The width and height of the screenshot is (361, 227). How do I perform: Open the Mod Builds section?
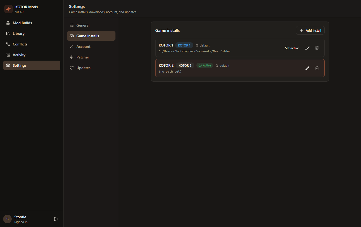[32, 23]
